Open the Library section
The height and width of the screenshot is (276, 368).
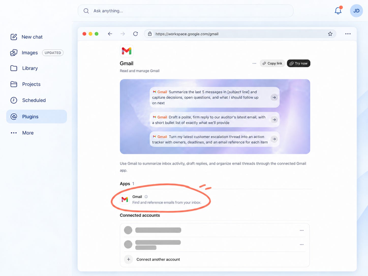coord(30,68)
